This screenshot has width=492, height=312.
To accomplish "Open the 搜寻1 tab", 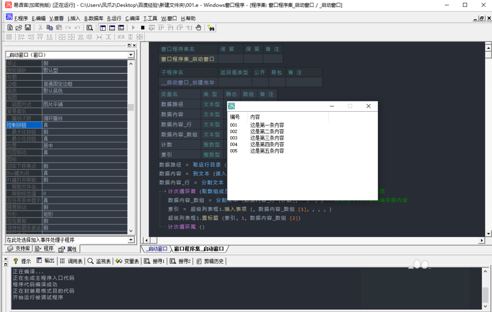I will coord(154,261).
